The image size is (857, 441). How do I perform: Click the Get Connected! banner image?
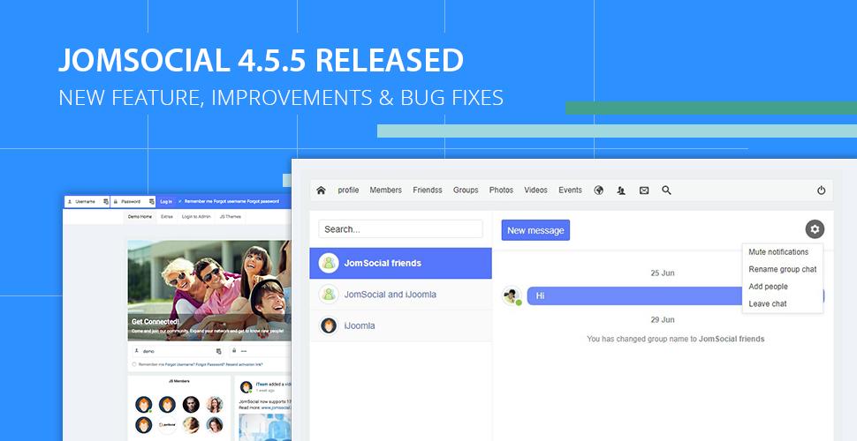pos(209,291)
